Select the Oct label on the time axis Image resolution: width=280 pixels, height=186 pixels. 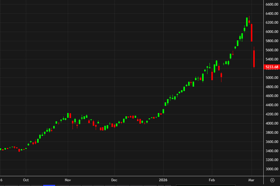click(x=26, y=180)
